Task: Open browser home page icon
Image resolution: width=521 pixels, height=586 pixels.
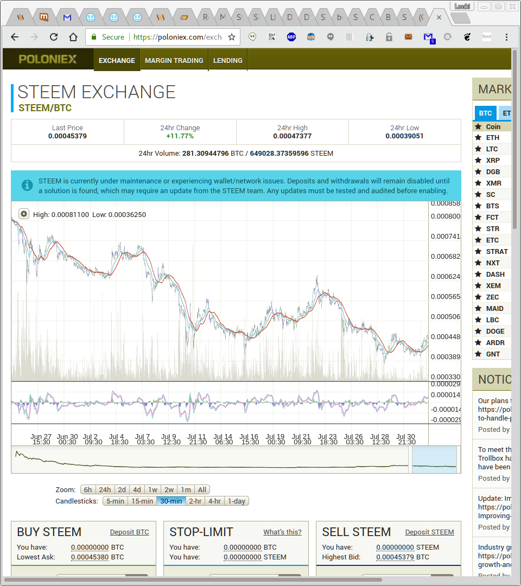Action: (x=73, y=37)
